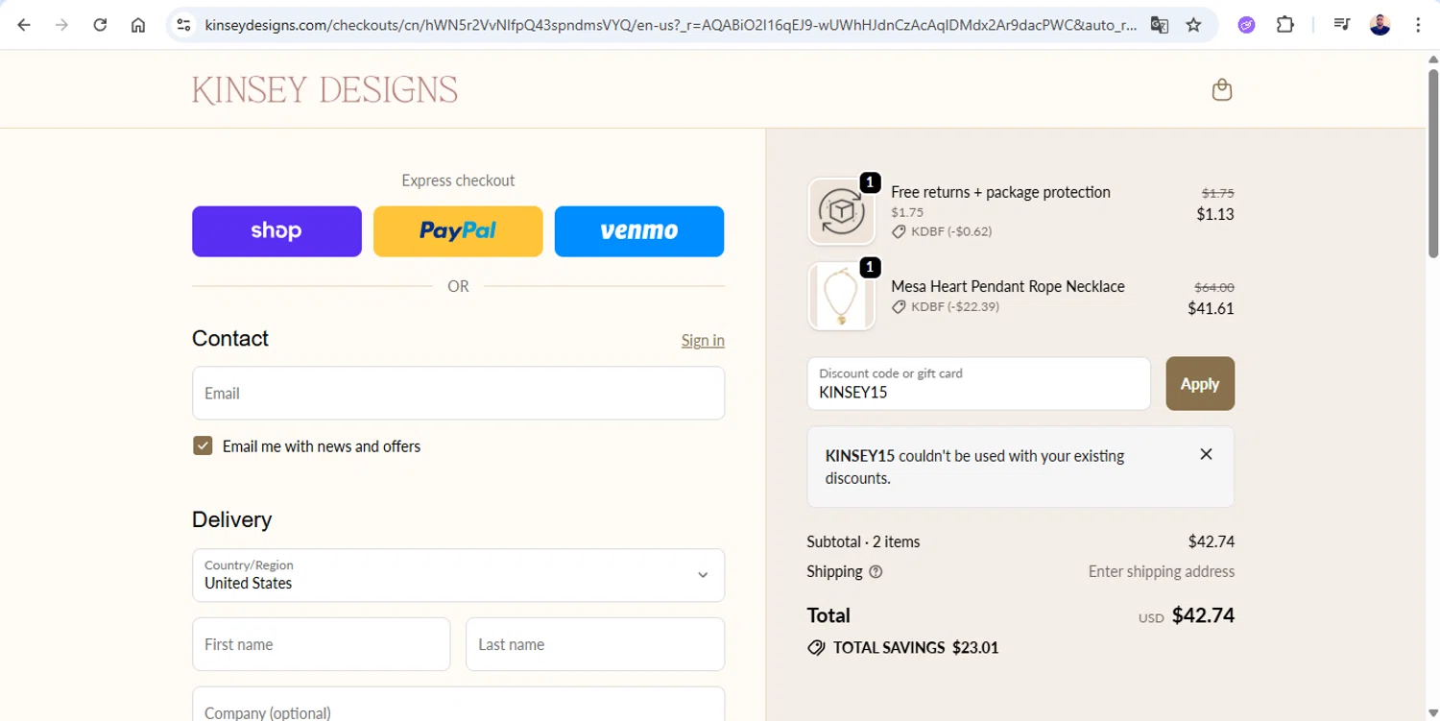Click the total savings tag icon
This screenshot has width=1440, height=721.
(x=816, y=648)
